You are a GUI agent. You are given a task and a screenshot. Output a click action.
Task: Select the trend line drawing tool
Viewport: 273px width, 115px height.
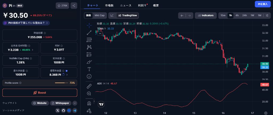(89, 33)
